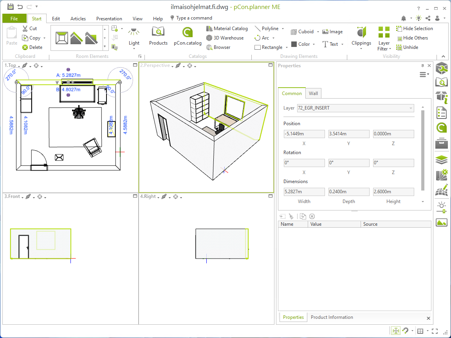The image size is (451, 338).
Task: Click the Width dimension field
Action: tap(304, 192)
